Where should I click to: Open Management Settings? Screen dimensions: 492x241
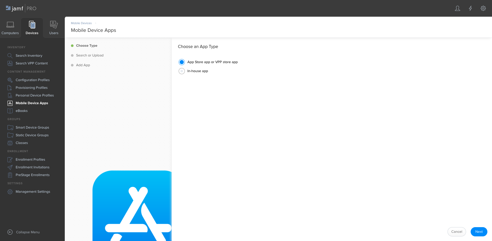tap(33, 192)
